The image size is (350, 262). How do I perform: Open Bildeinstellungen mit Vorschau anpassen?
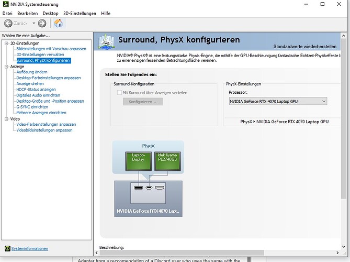point(51,49)
